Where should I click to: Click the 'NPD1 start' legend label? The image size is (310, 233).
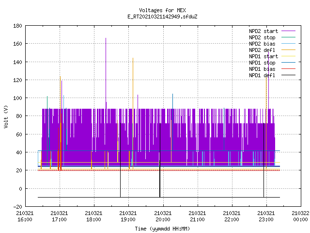pyautogui.click(x=263, y=56)
